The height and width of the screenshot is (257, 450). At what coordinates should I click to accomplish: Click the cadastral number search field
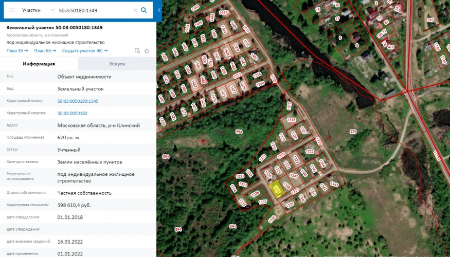pyautogui.click(x=95, y=10)
